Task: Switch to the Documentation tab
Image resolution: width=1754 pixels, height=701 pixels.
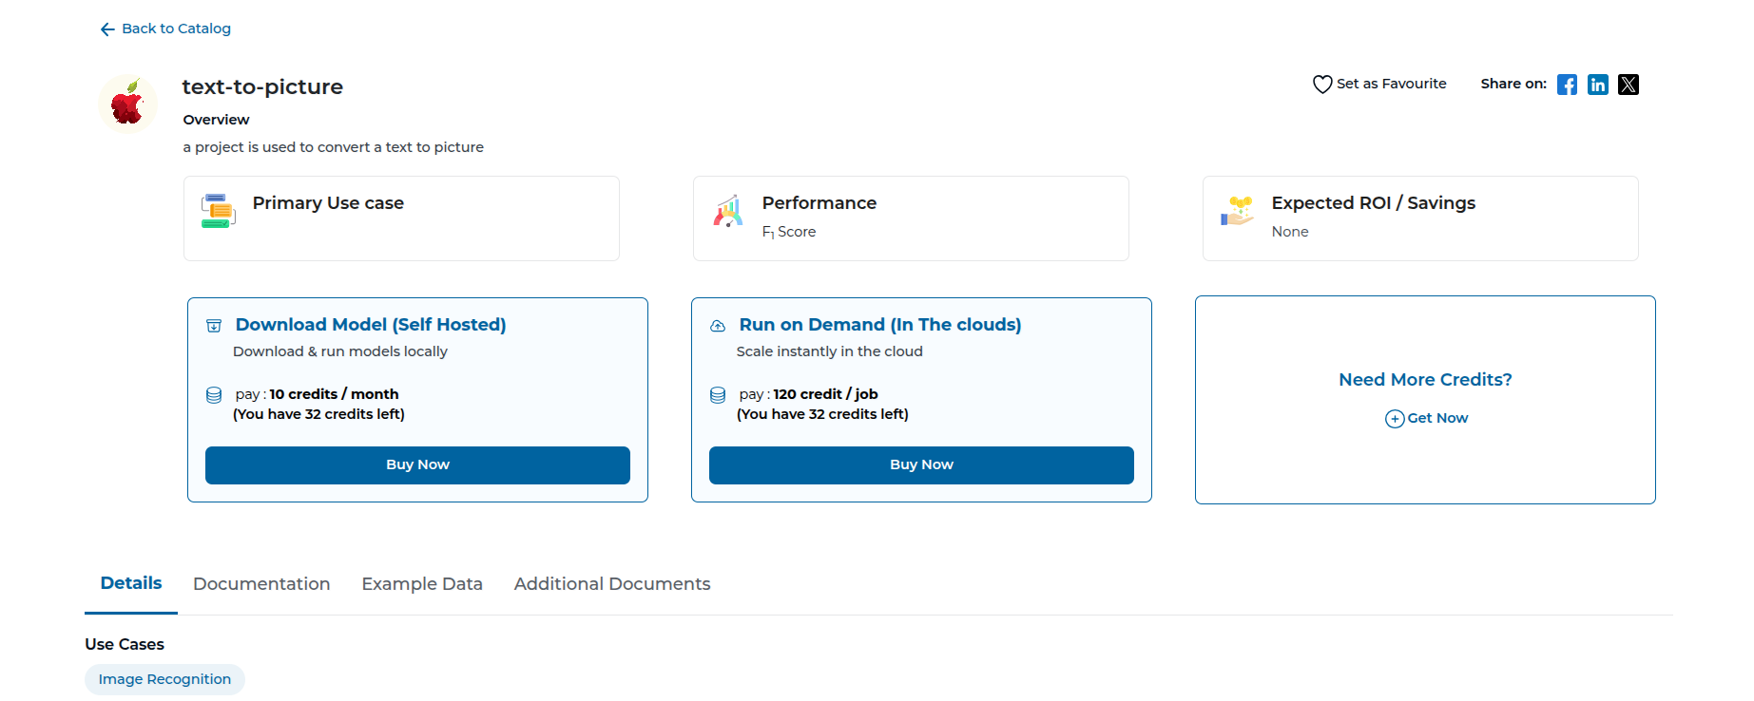Action: pos(261,584)
